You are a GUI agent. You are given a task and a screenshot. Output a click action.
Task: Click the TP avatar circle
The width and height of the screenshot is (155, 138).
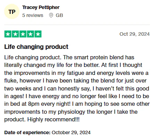[x=12, y=11]
